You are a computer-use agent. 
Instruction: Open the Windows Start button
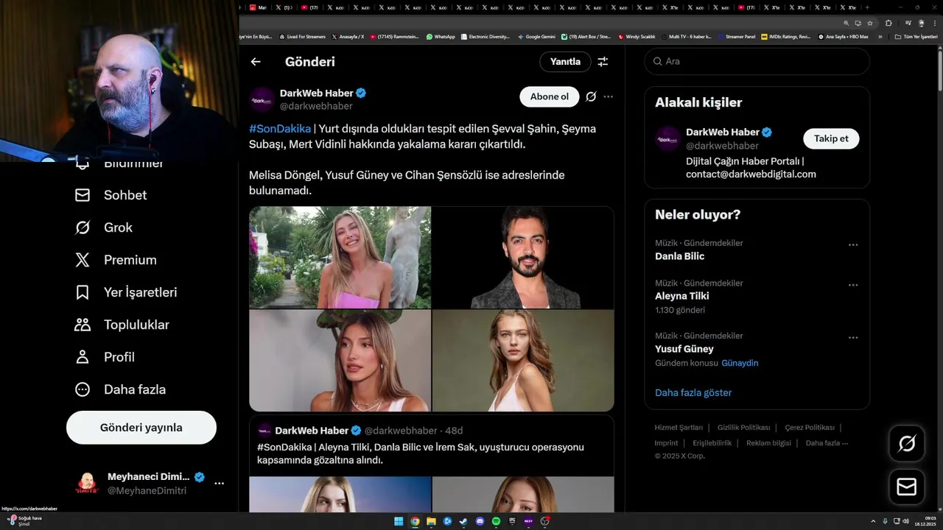click(399, 521)
